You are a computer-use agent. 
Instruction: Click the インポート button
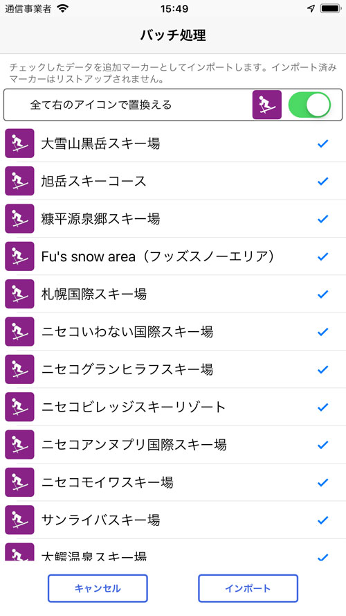point(248,588)
